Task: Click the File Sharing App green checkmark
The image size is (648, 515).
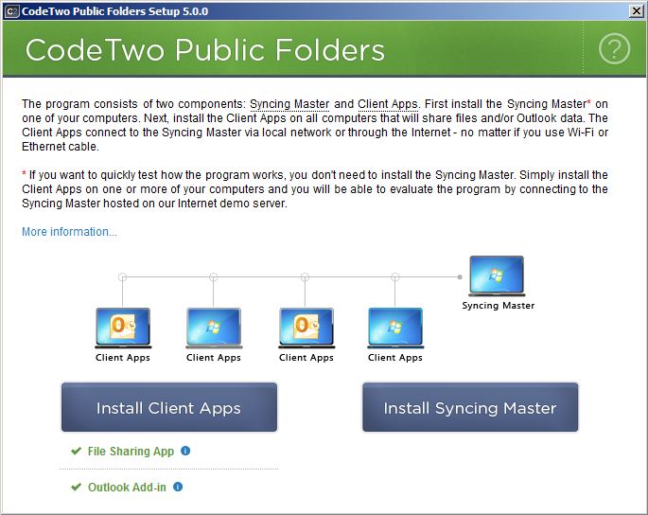Action: 76,451
